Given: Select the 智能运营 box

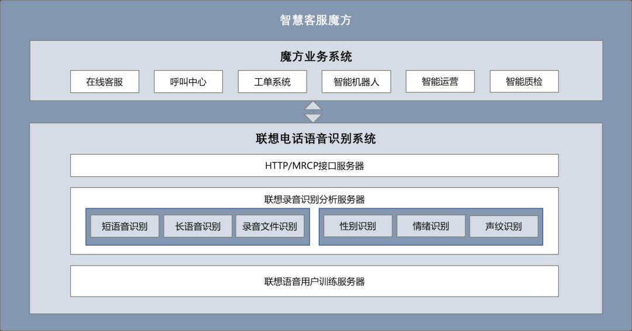Looking at the screenshot, I should [440, 82].
